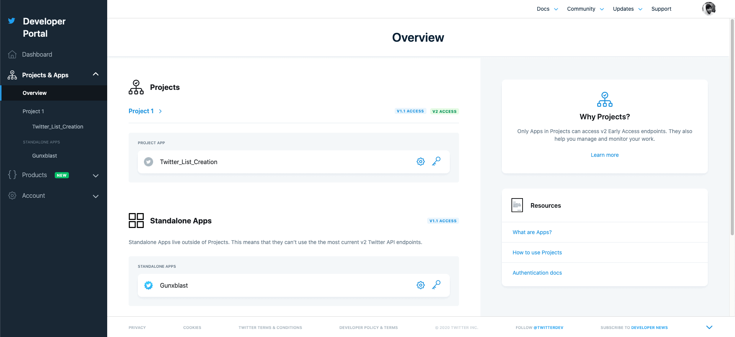
Task: Open the Community dropdown menu
Action: pos(585,9)
